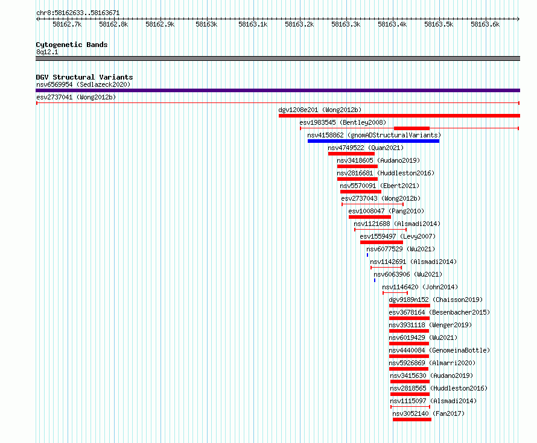
Task: Open nsv4440084 (GenomeinaBottle) variant
Action: [x=439, y=350]
